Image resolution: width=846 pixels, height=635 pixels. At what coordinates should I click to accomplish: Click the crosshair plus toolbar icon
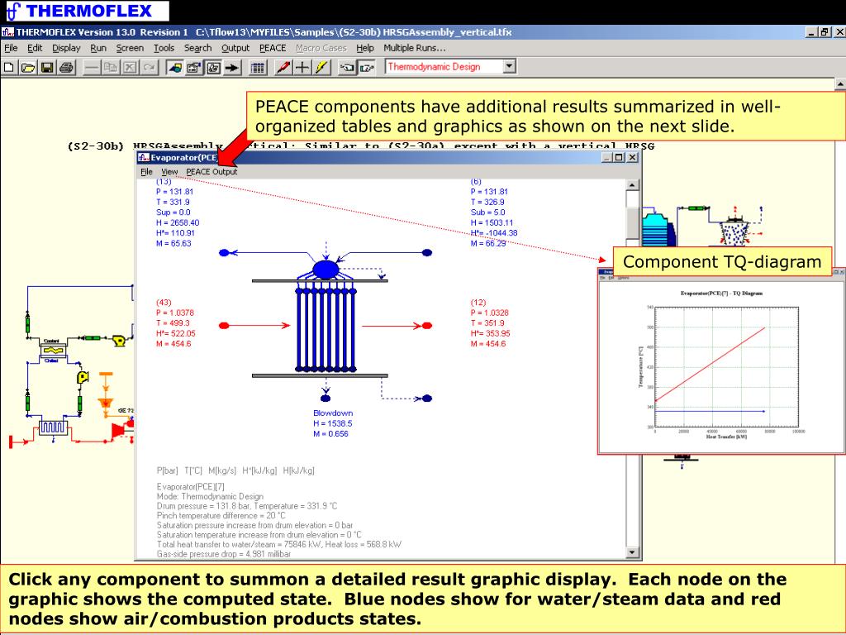(x=302, y=67)
